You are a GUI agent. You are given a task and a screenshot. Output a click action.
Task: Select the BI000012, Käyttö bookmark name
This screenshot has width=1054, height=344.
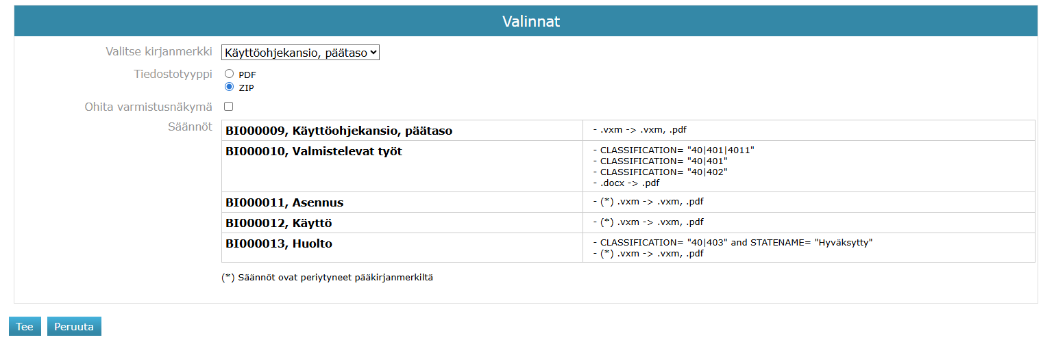(x=278, y=223)
